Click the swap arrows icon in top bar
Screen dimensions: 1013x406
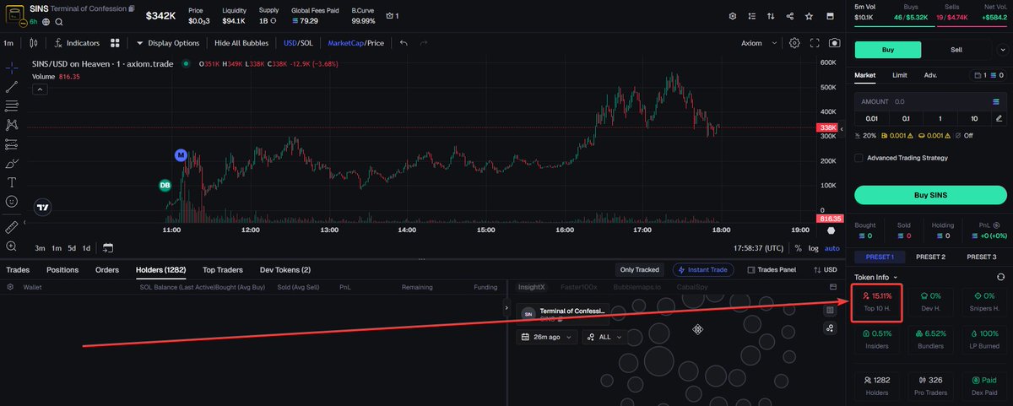(x=770, y=16)
